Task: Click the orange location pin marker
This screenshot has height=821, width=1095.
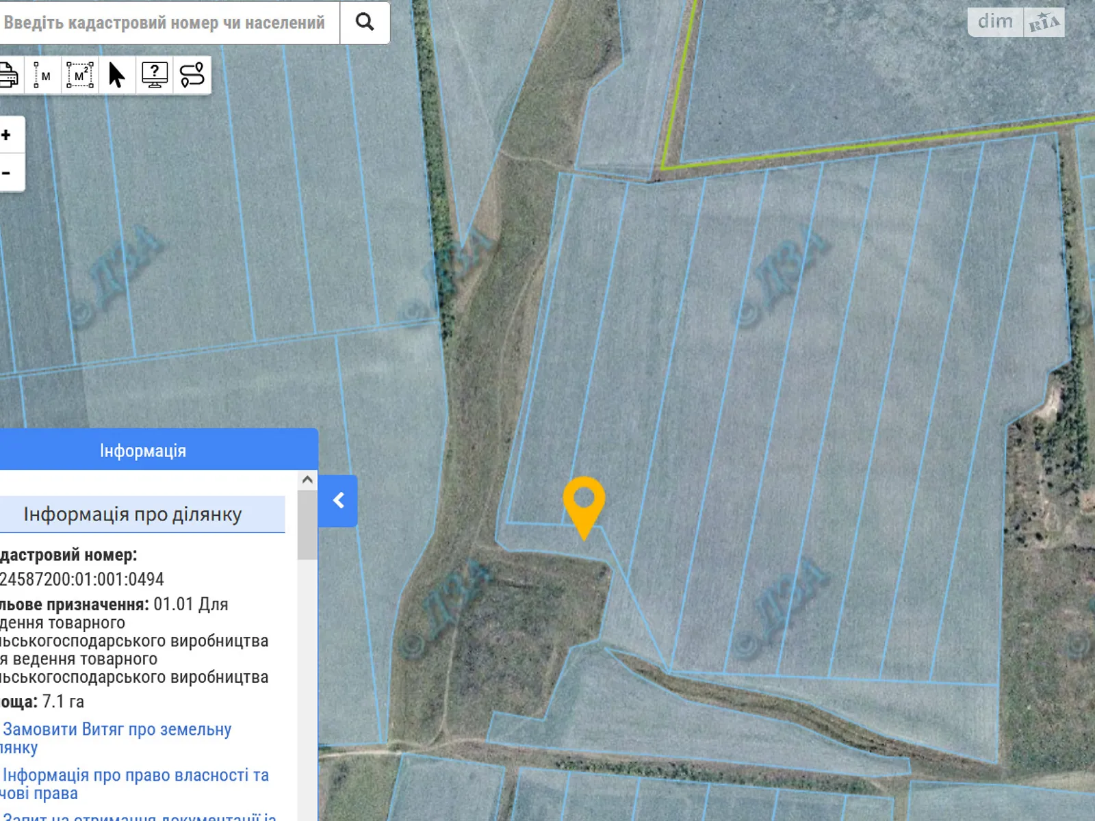Action: (584, 501)
